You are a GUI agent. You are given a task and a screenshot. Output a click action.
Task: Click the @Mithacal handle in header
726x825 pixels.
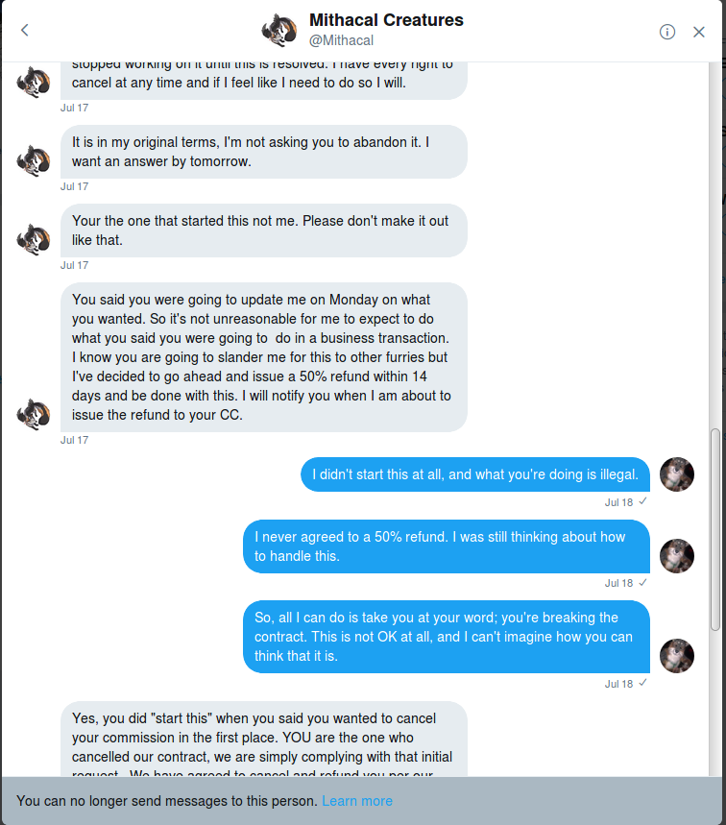point(341,40)
